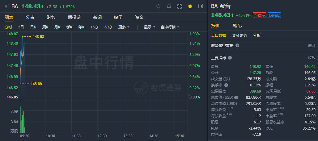Switch to the 笔记 panel tab
Screen dimensions: 318x141
point(237,26)
